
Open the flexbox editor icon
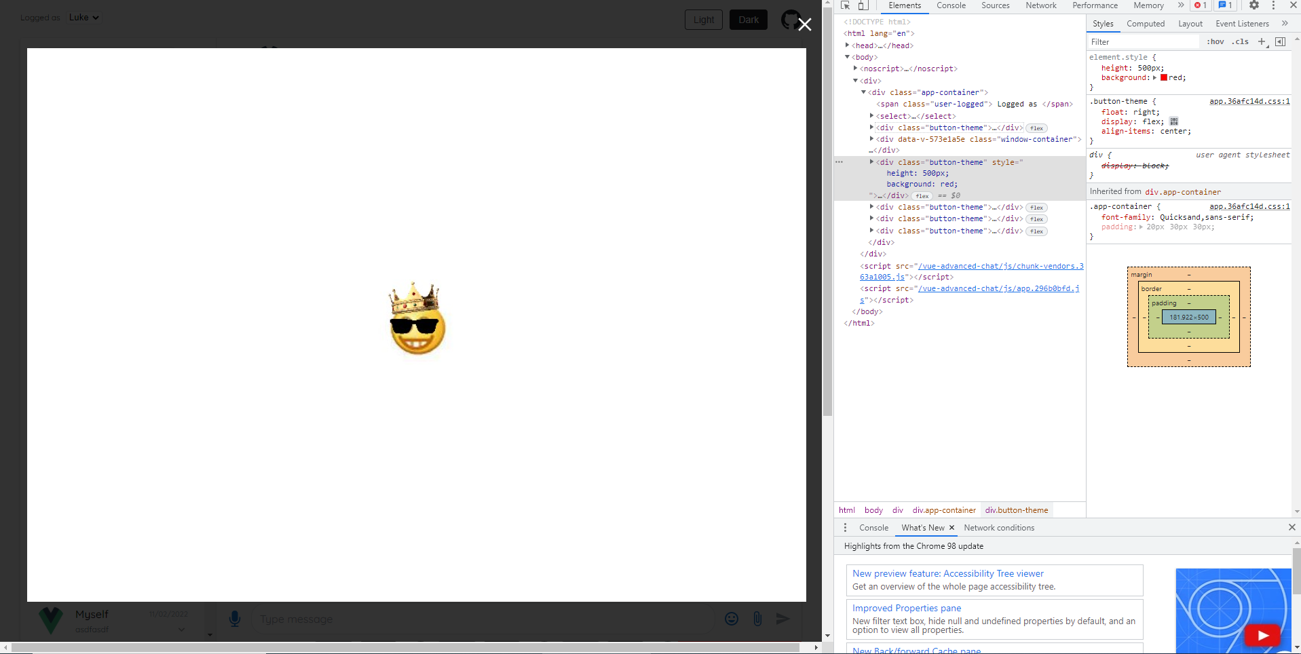tap(1174, 121)
